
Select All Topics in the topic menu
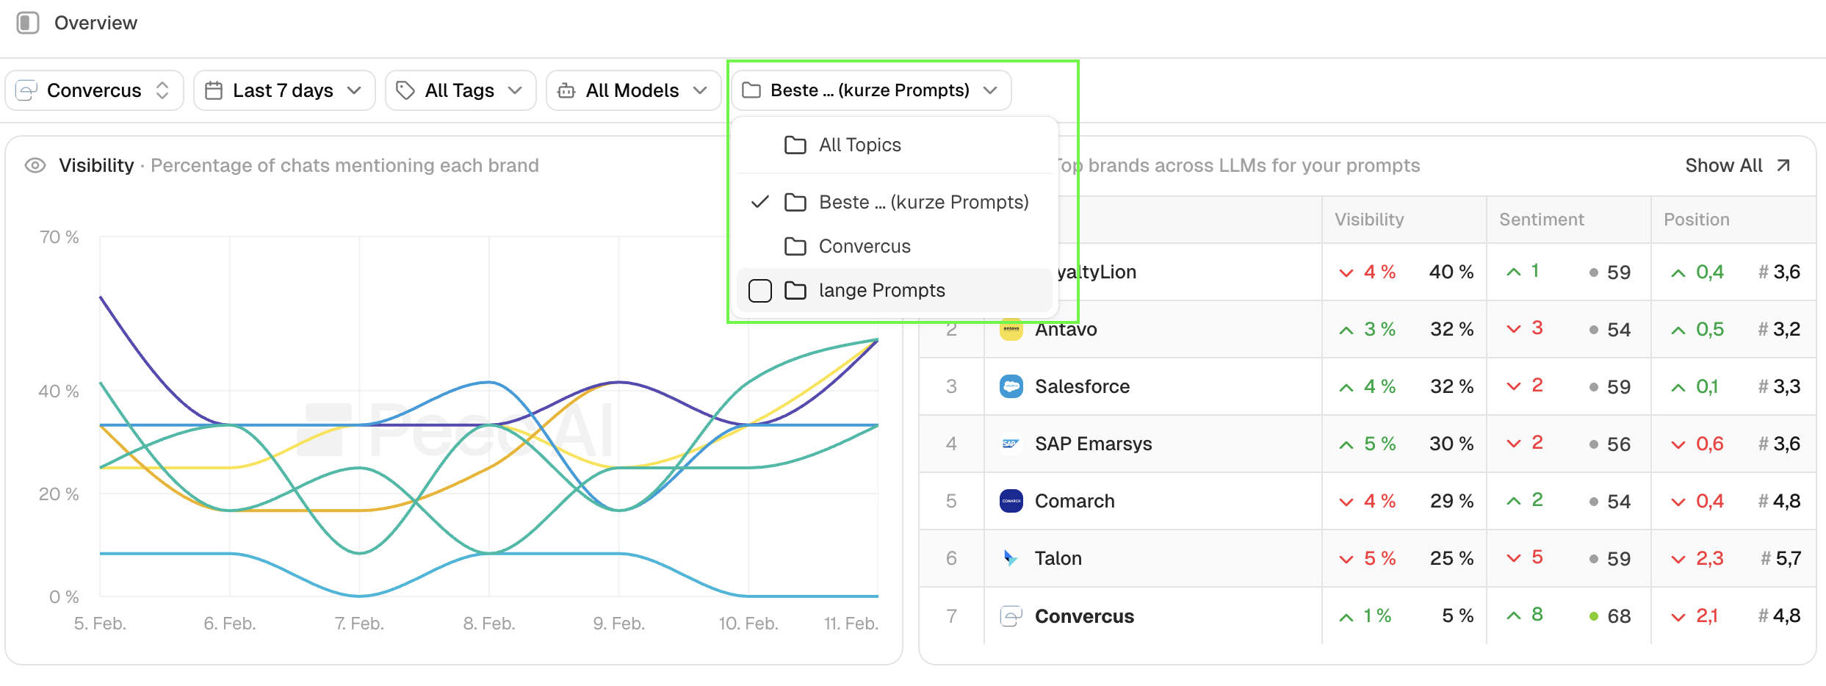859,145
